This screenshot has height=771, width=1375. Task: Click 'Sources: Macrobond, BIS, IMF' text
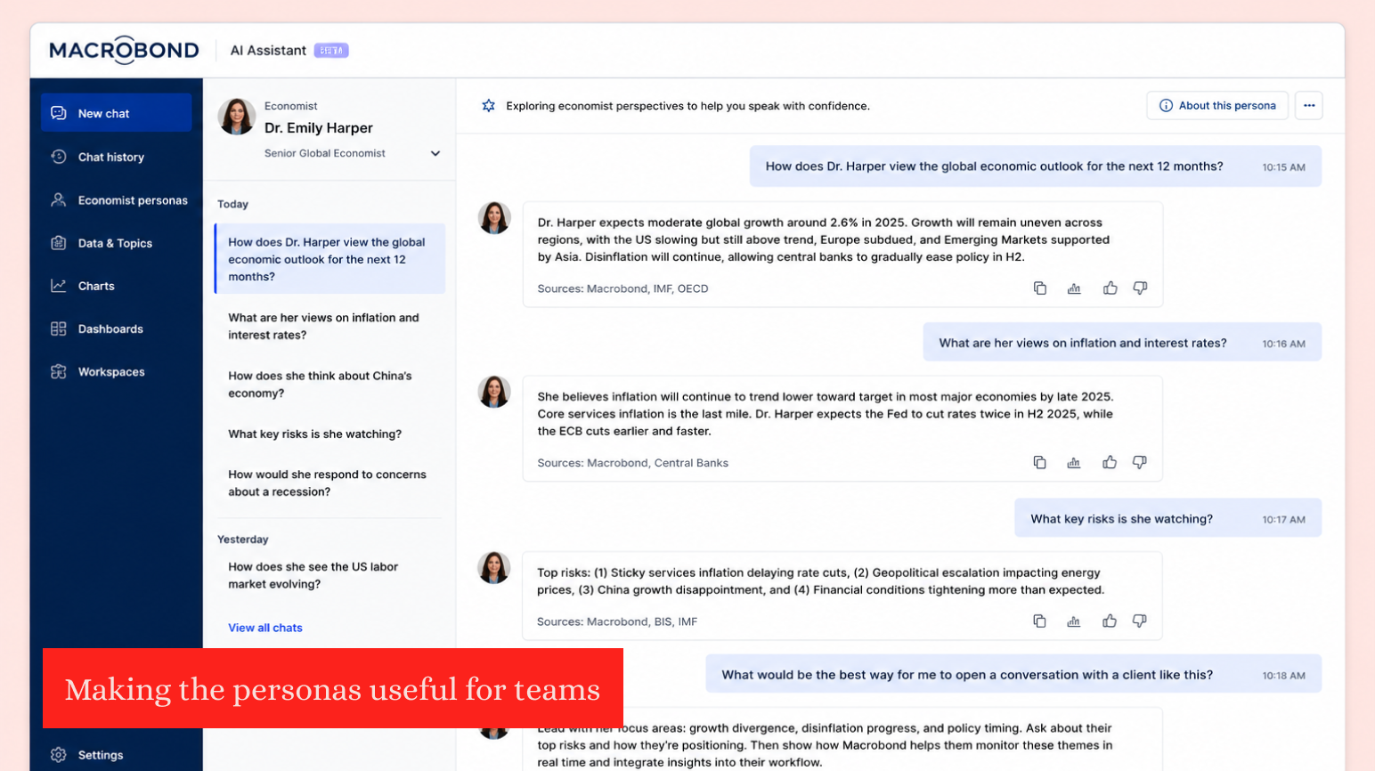pos(617,621)
